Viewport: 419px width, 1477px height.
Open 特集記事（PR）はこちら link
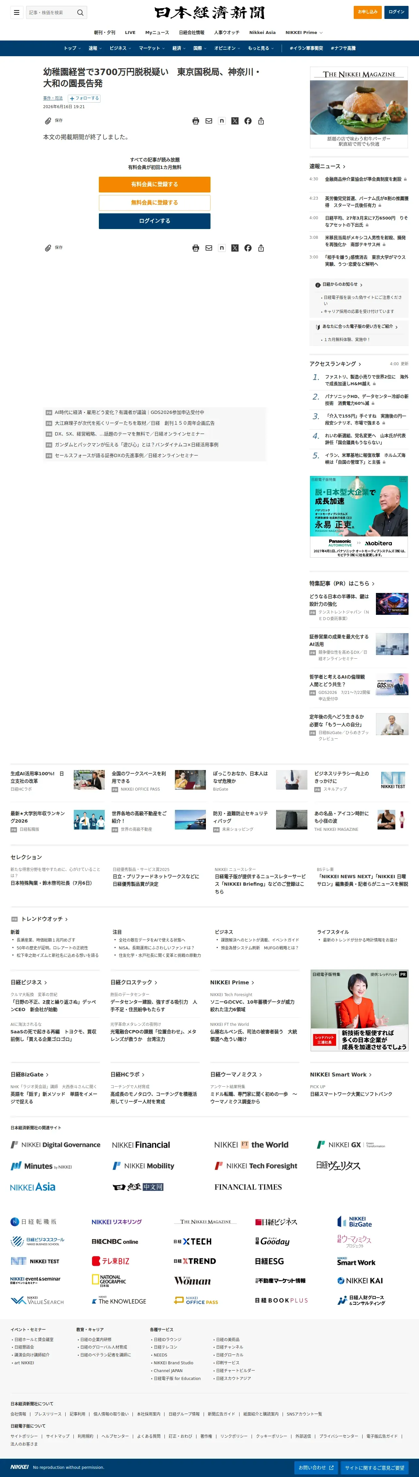pos(342,584)
